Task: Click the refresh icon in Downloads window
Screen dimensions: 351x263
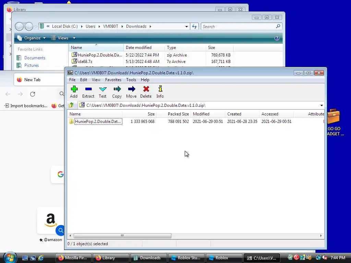Action: tap(194, 26)
